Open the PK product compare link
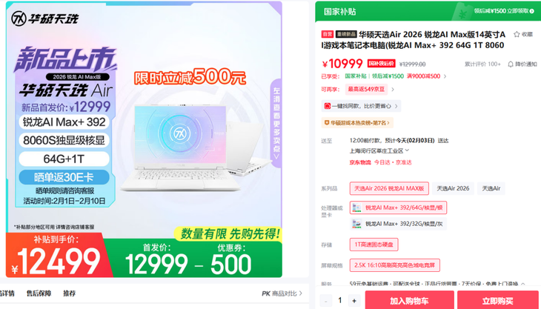The width and height of the screenshot is (541, 309). coord(282,293)
